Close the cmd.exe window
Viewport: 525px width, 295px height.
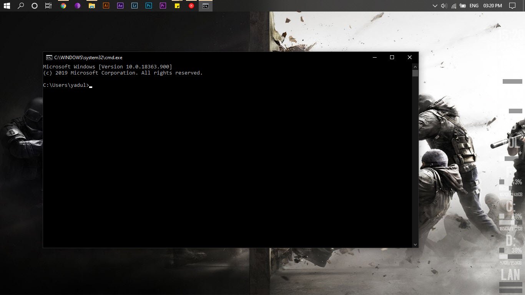(x=410, y=58)
